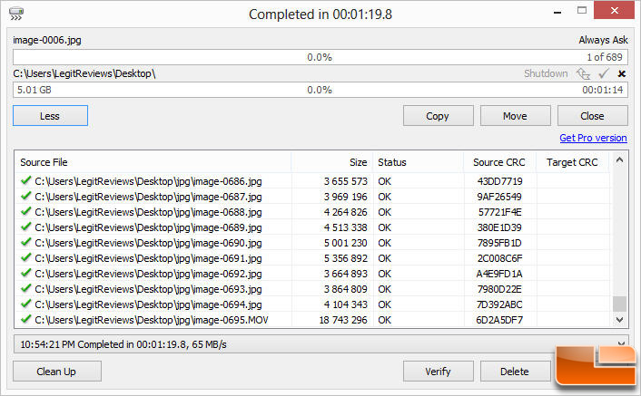
Task: Expand the completion log dropdown arrow
Action: (x=621, y=343)
